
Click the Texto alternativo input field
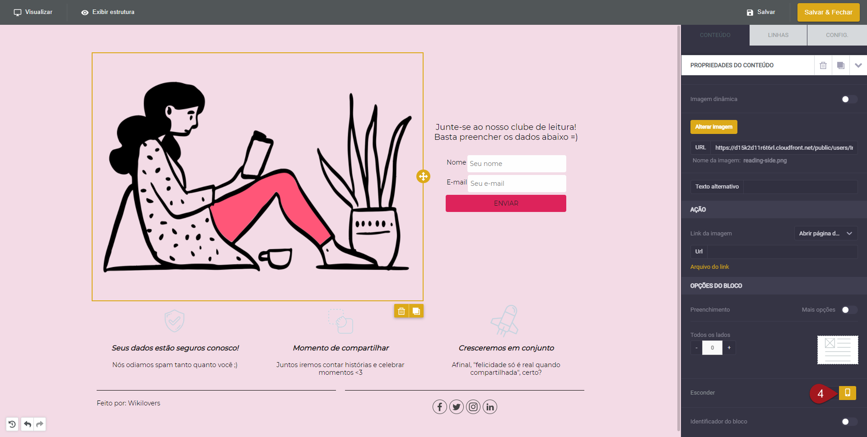(800, 187)
